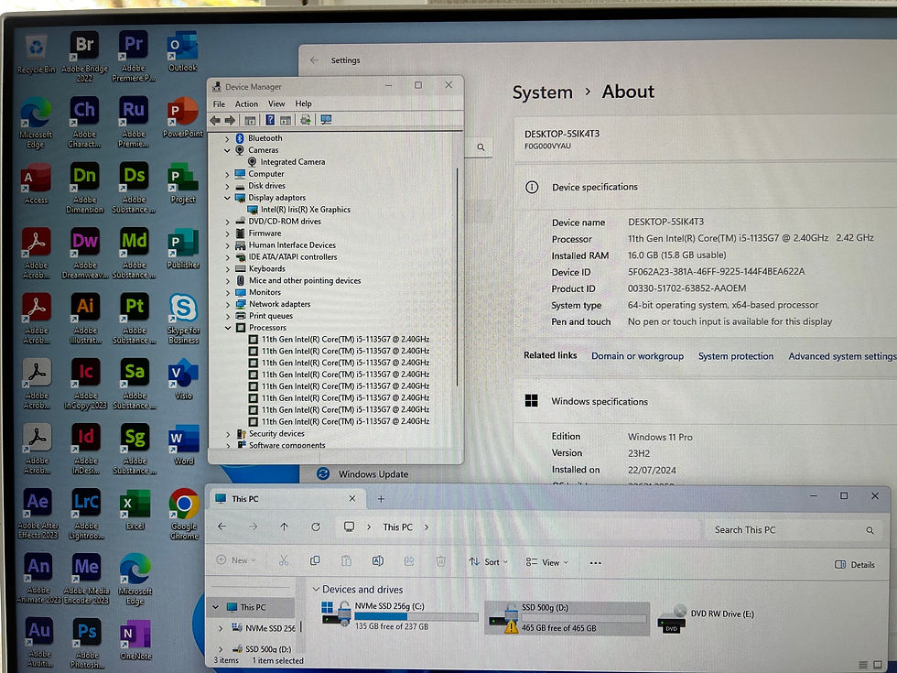Open Word desktop shortcut

(184, 445)
